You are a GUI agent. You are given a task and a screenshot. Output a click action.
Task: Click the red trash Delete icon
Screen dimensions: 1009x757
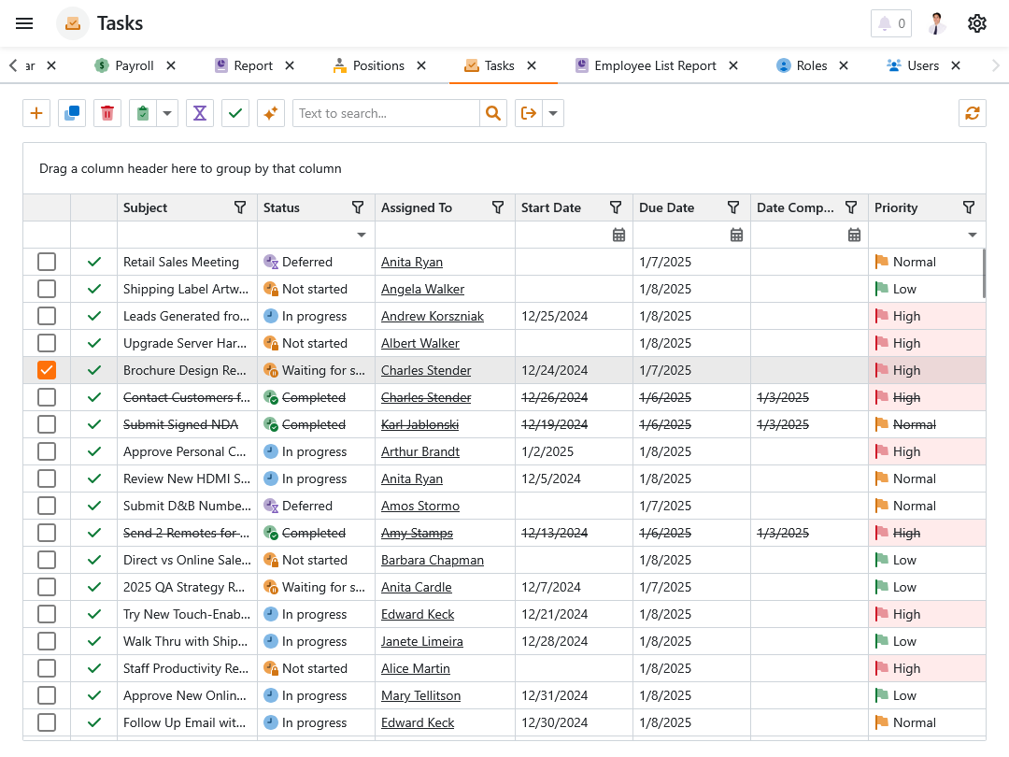click(x=107, y=113)
